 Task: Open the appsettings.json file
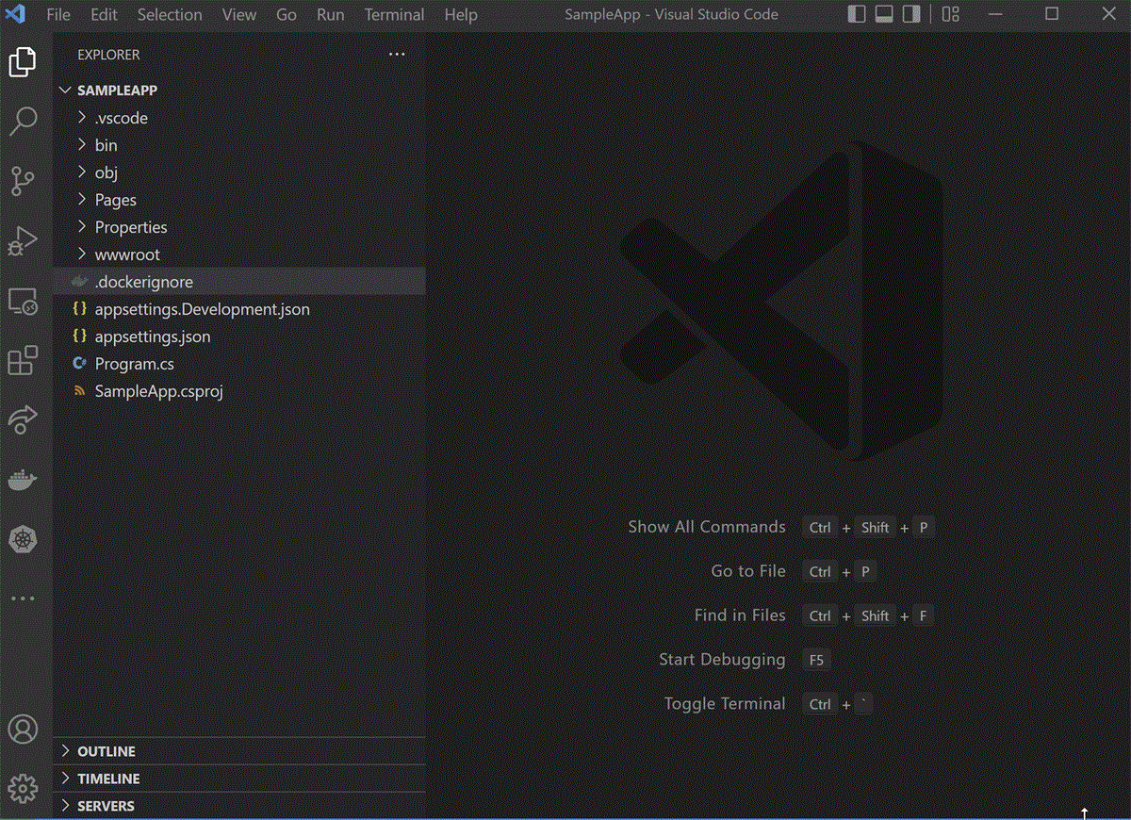[x=238, y=336]
